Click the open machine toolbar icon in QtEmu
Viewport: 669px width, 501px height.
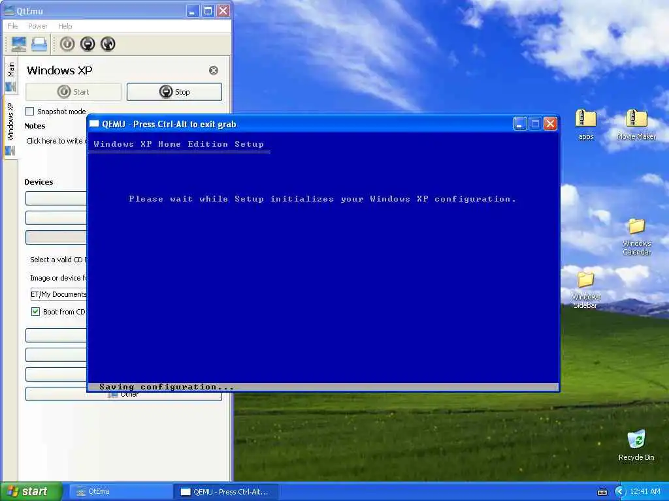pyautogui.click(x=39, y=44)
